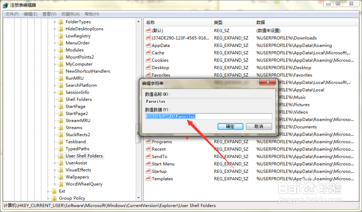Click the 数值名称 Favorites field
Screen dimensions: 362x212
tap(209, 101)
